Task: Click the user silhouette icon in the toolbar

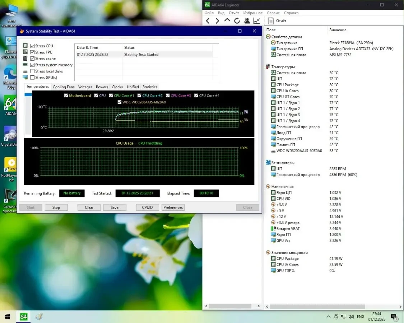Action: pyautogui.click(x=246, y=20)
